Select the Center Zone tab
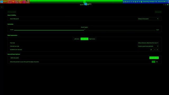This screenshot has width=169, height=95. 84,39
